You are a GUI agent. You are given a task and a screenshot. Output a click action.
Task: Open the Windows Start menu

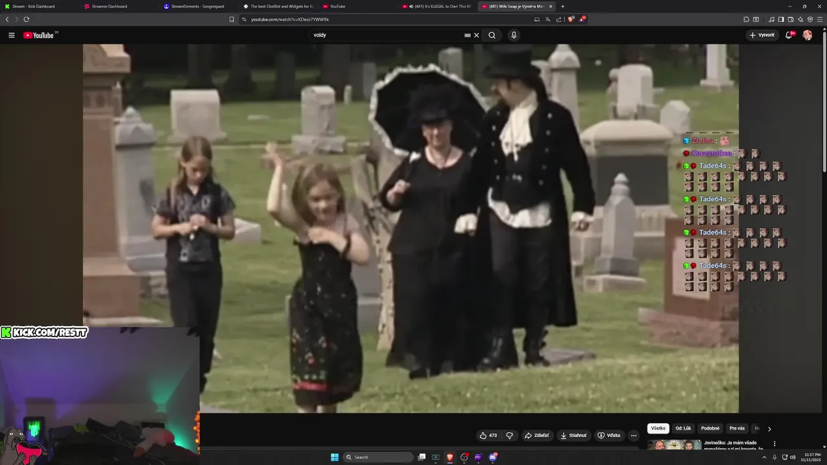[x=335, y=457]
